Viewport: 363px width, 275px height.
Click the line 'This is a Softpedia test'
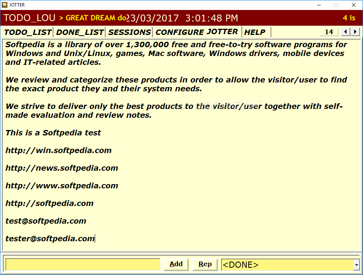pyautogui.click(x=53, y=133)
